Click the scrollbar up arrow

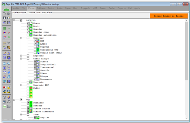click(187, 21)
